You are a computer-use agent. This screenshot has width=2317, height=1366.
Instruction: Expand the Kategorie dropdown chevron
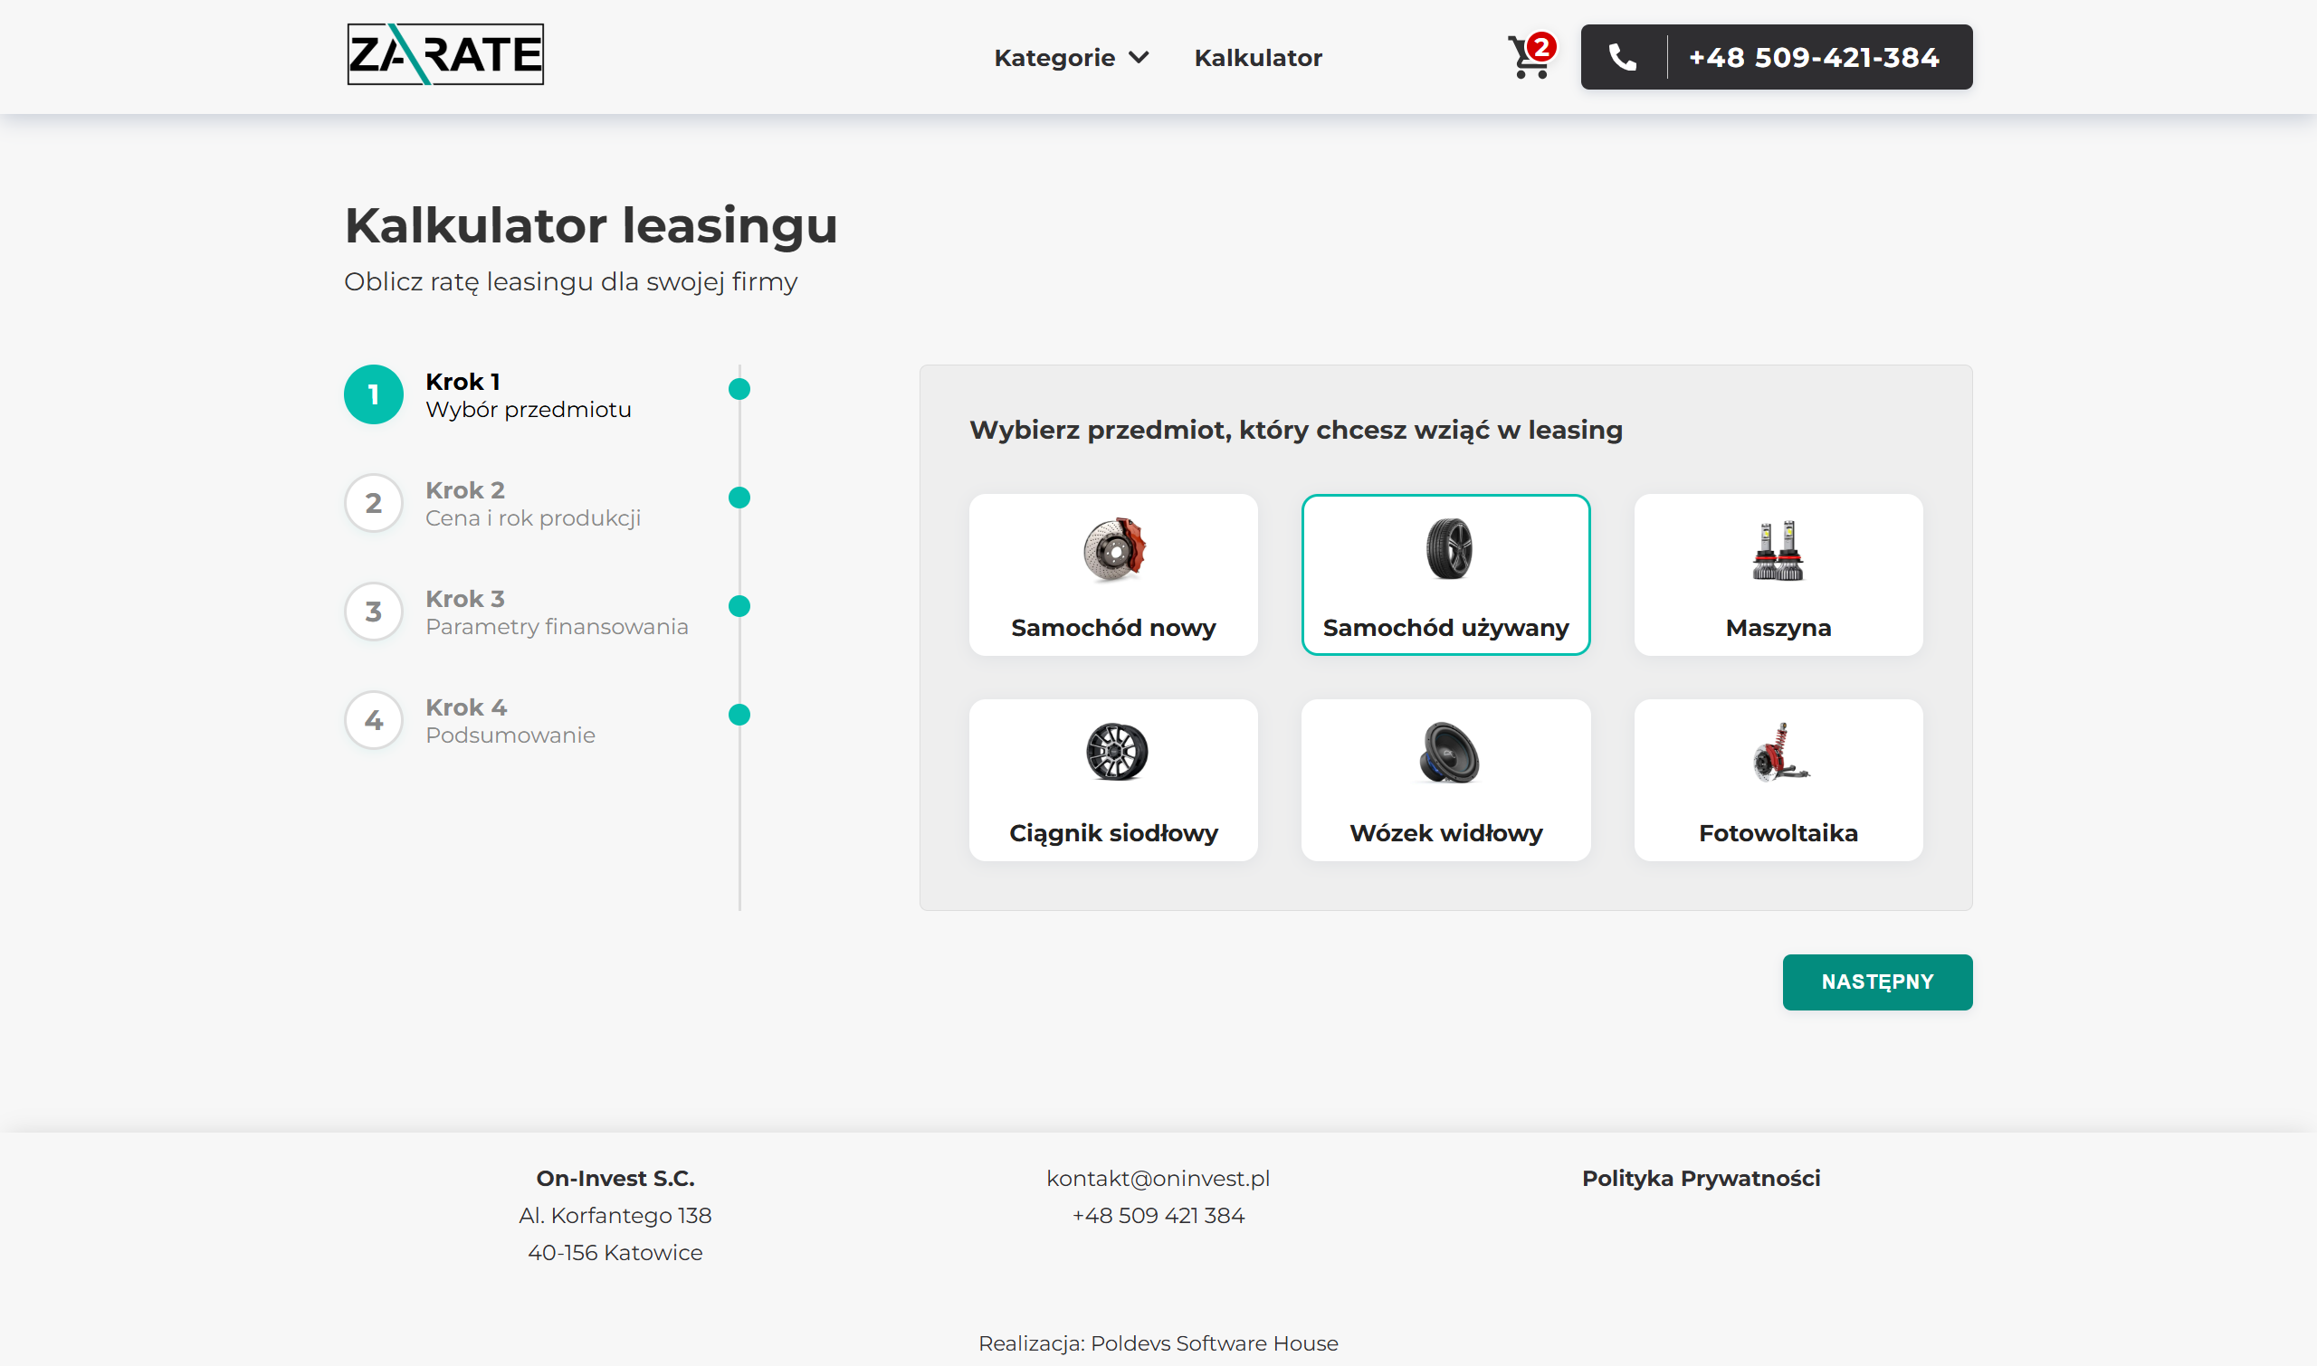[1139, 58]
